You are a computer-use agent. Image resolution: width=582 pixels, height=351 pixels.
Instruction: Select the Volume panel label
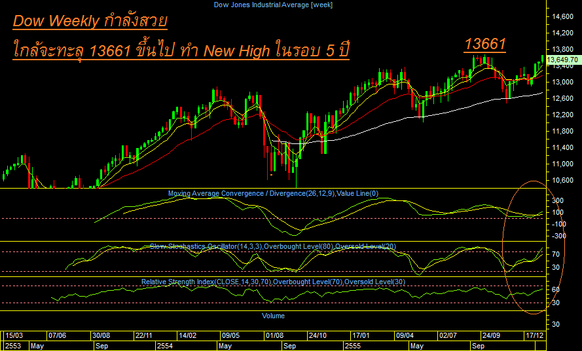273,316
